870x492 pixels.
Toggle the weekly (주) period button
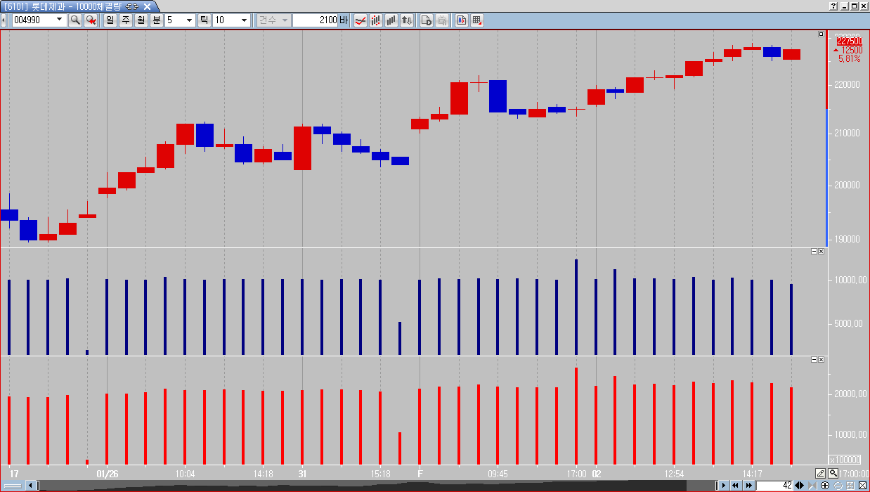(126, 20)
